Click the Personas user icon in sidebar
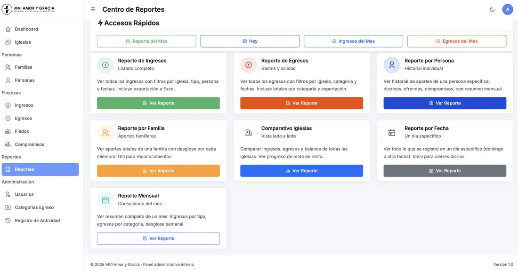Image resolution: width=518 pixels, height=271 pixels. point(8,80)
